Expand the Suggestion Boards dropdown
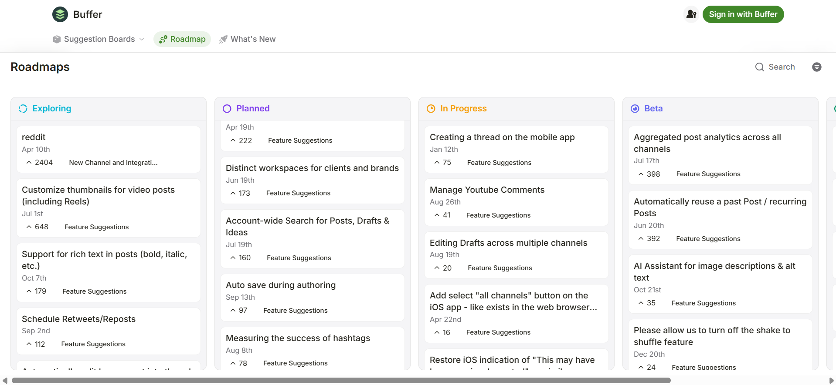This screenshot has height=385, width=836. pos(99,39)
